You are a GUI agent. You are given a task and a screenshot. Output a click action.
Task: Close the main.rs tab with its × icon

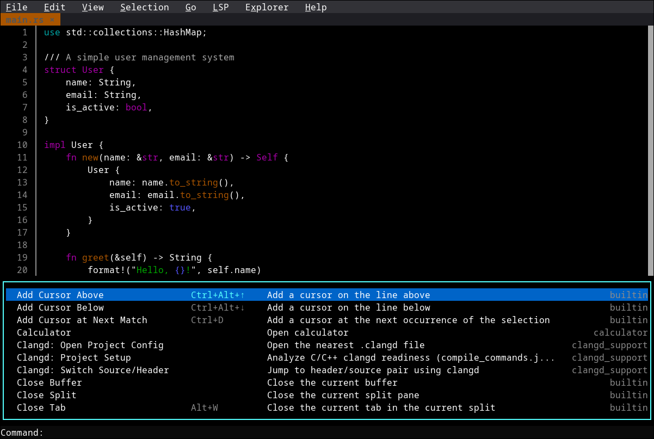[x=53, y=18]
